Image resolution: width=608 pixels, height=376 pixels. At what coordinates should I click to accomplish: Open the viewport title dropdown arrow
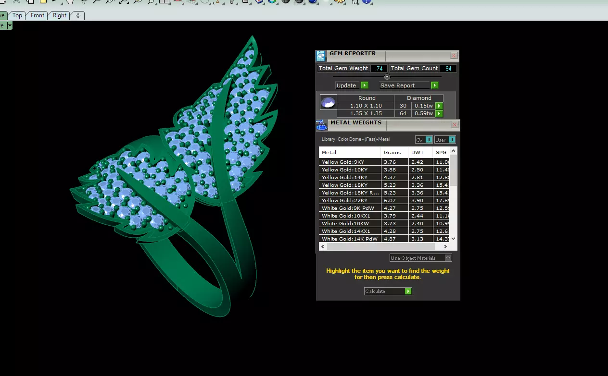[x=9, y=26]
